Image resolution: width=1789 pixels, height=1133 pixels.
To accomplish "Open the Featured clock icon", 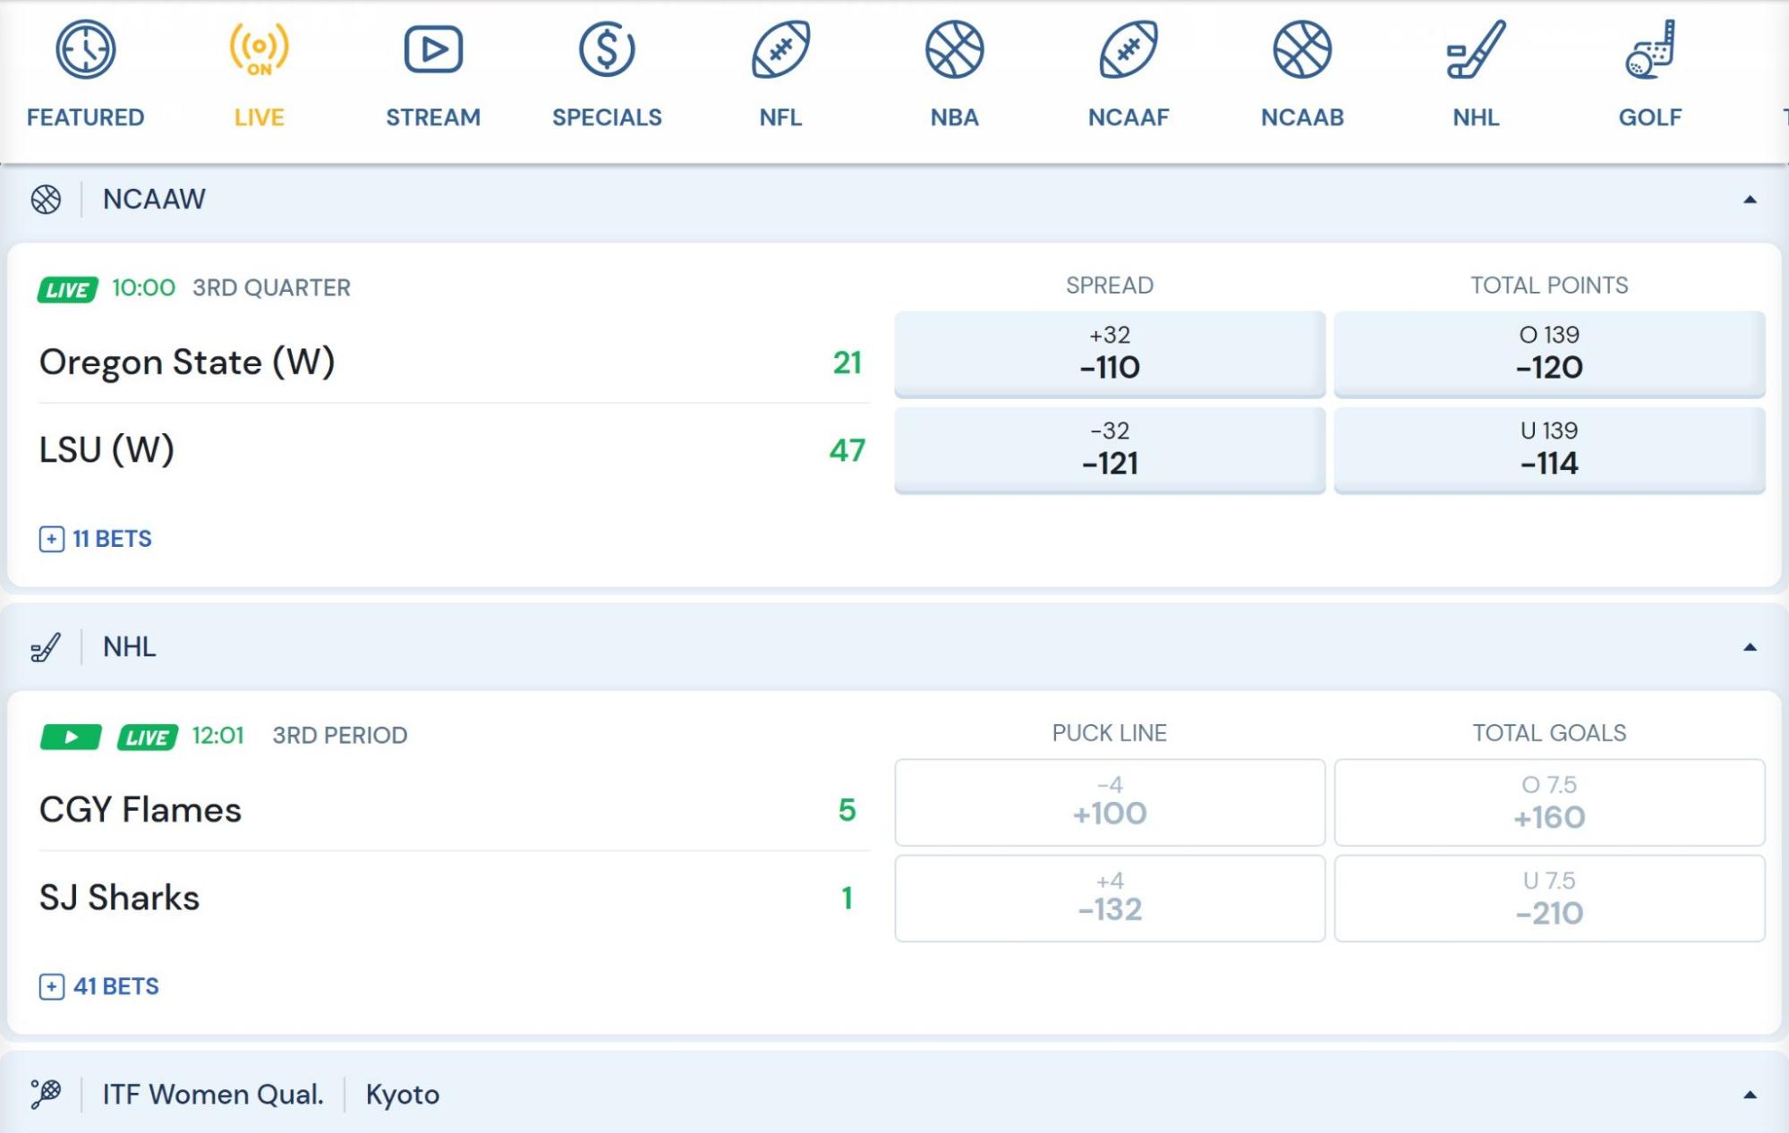I will 85,49.
